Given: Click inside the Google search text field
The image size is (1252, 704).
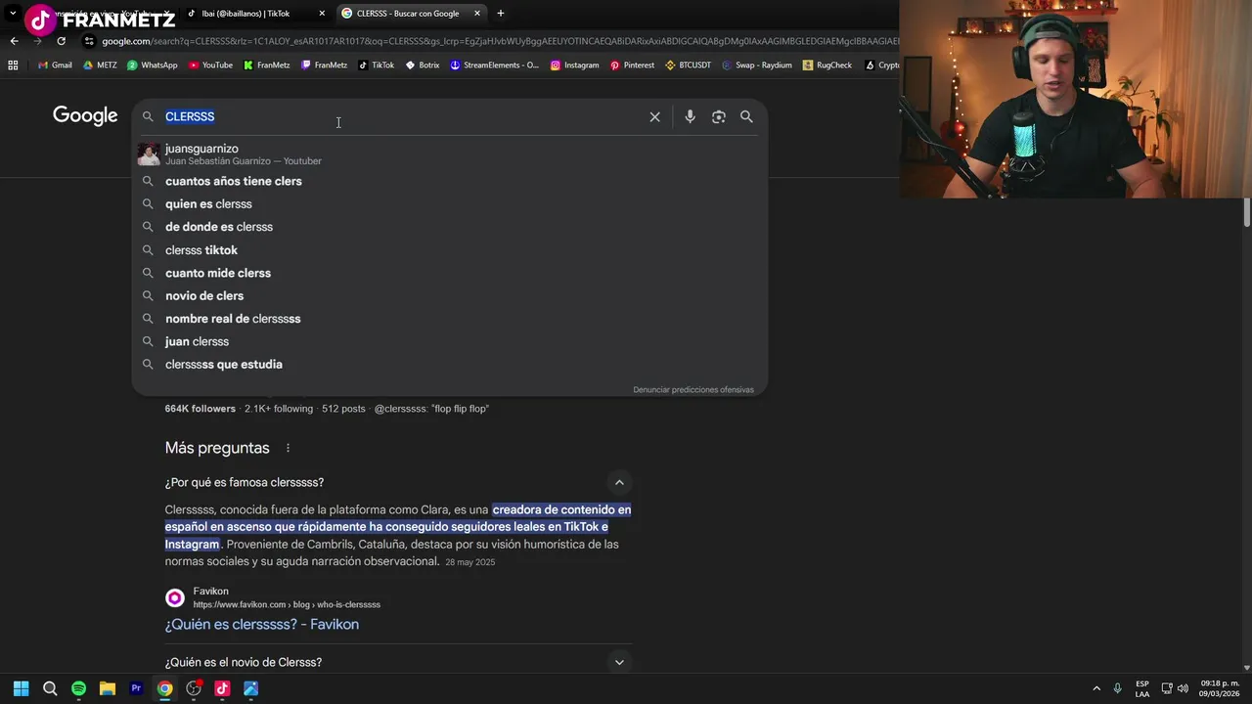Looking at the screenshot, I should click(401, 116).
